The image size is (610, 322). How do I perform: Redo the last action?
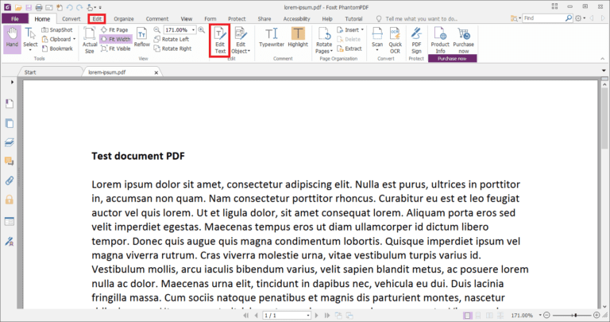click(x=79, y=7)
